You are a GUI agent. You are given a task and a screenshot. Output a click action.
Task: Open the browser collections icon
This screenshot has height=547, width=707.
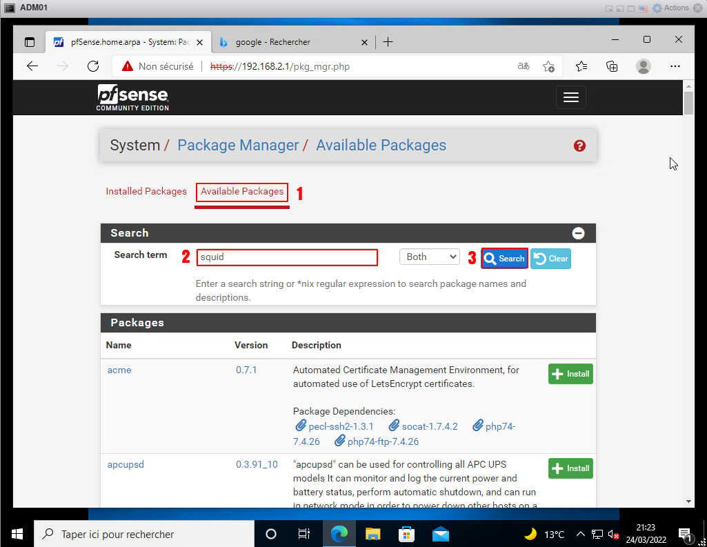pyautogui.click(x=612, y=66)
